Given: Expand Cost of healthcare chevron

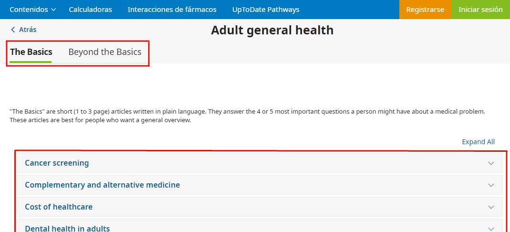Looking at the screenshot, I should [491, 207].
